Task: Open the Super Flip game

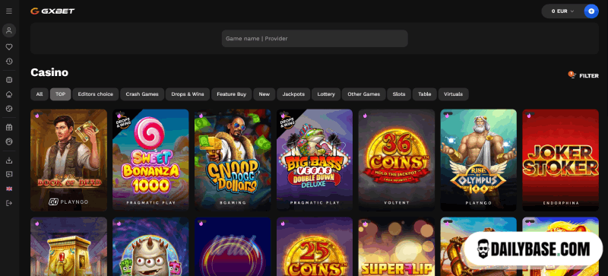Action: pyautogui.click(x=397, y=246)
